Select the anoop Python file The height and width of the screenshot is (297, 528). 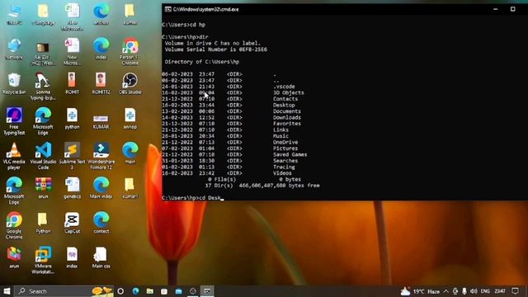pyautogui.click(x=130, y=119)
